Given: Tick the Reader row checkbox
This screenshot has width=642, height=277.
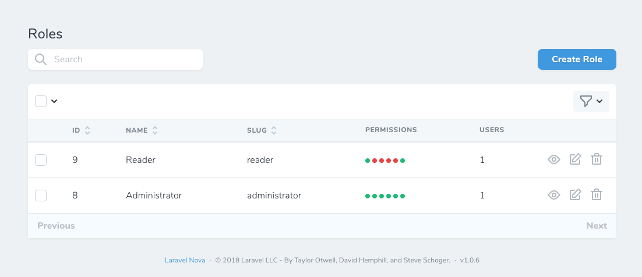Looking at the screenshot, I should pos(41,160).
